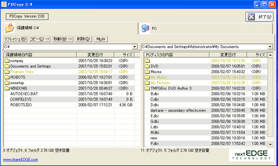Select ROBOTS.ISO in the left pane
Screen dimensions: 278x166
coord(21,105)
